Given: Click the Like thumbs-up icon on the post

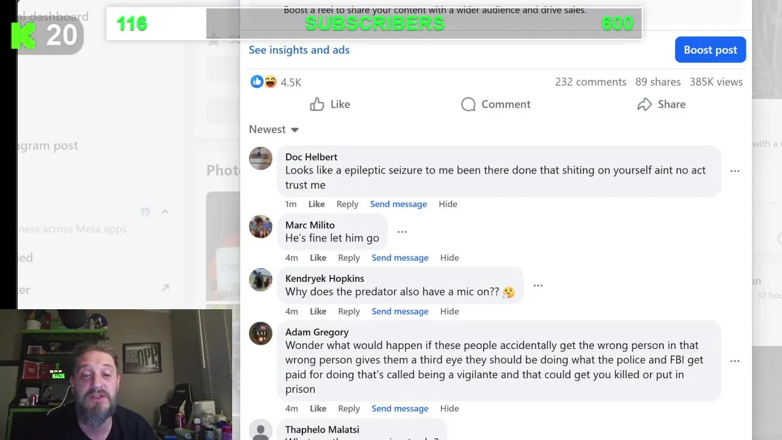Looking at the screenshot, I should (317, 104).
